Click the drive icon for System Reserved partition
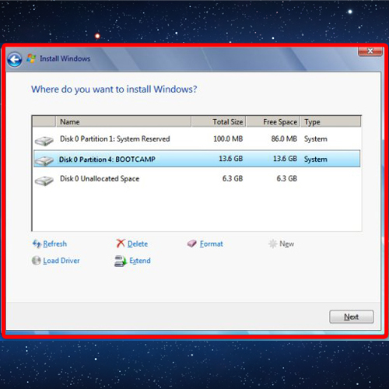 (44, 141)
